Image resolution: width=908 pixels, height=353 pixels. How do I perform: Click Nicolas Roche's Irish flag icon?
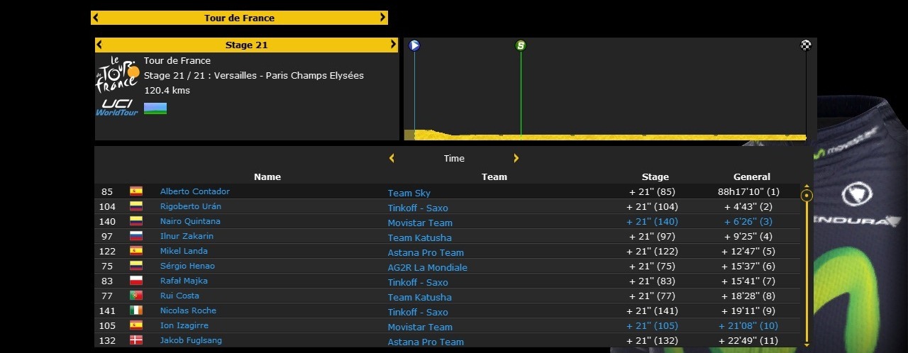click(x=136, y=310)
